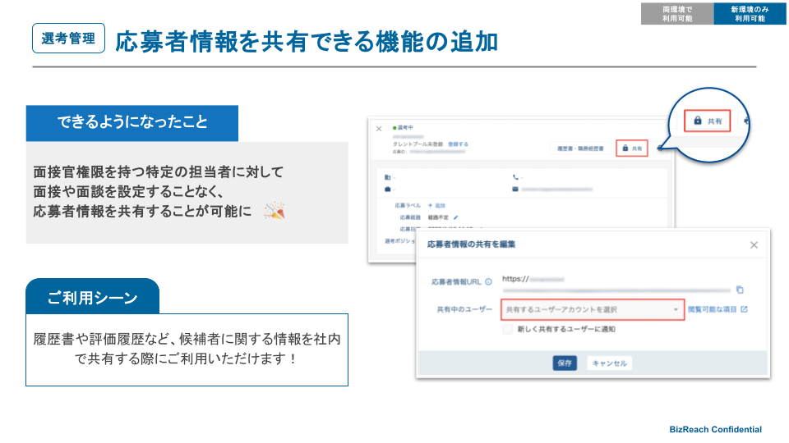Click the enlarged 共有 button in callout bubble
The width and height of the screenshot is (789, 443).
[707, 121]
